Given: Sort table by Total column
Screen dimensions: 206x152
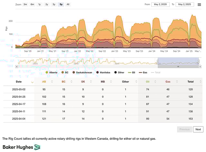Looking at the screenshot, I should (191, 82).
